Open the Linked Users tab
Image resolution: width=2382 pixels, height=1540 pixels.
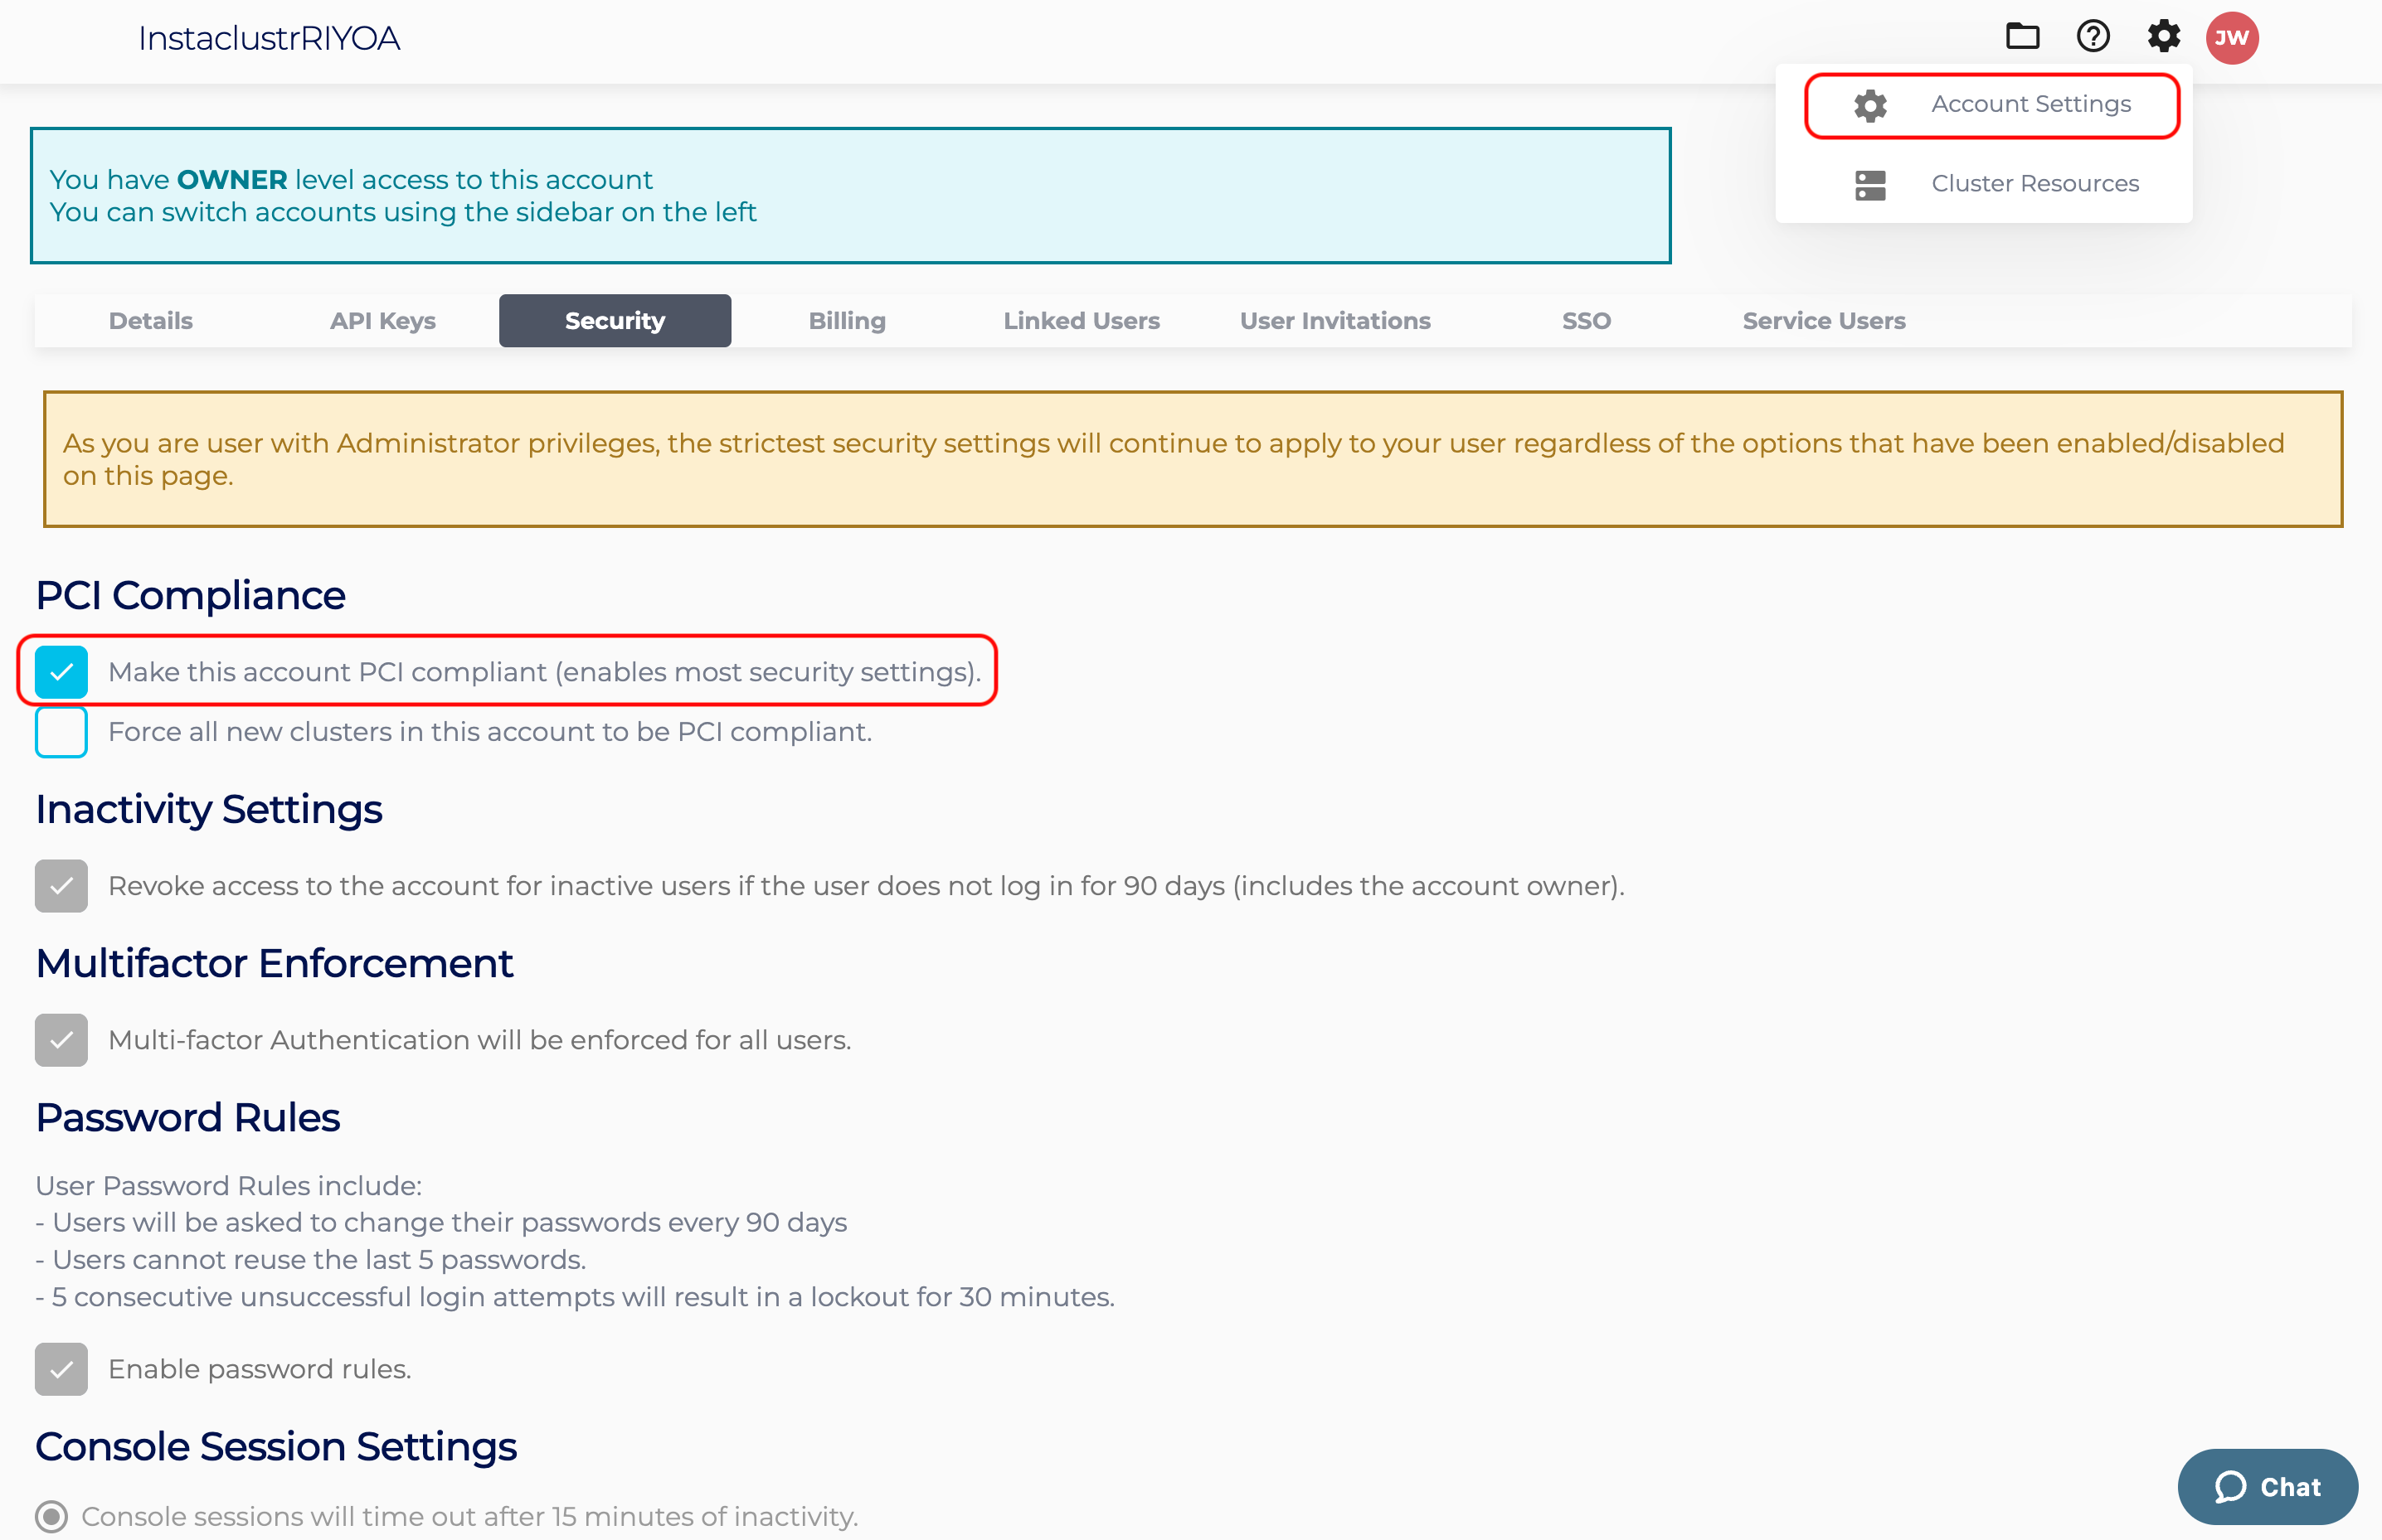pos(1081,321)
